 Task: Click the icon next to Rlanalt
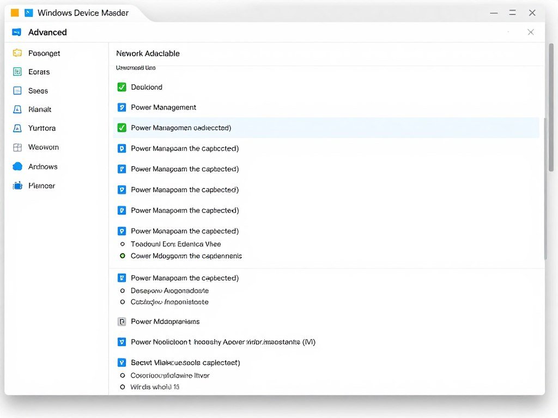click(17, 109)
